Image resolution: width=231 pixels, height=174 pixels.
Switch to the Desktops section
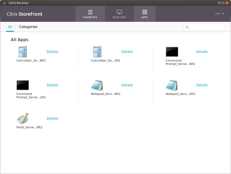coord(119,14)
